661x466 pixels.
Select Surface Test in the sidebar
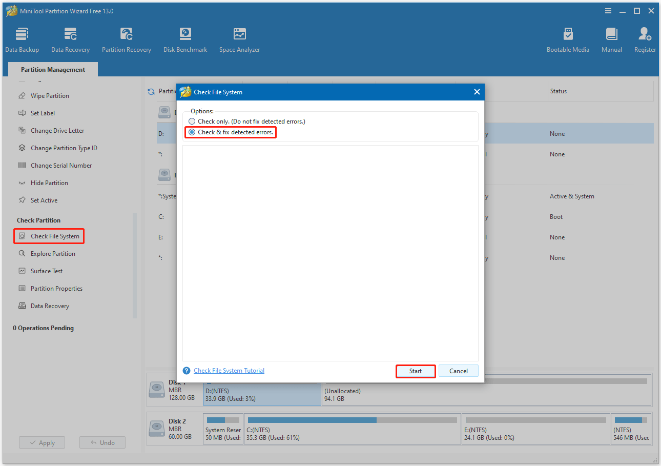46,271
